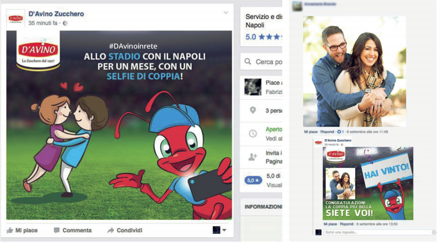Click the Condividi share arrow icon

pyautogui.click(x=111, y=230)
